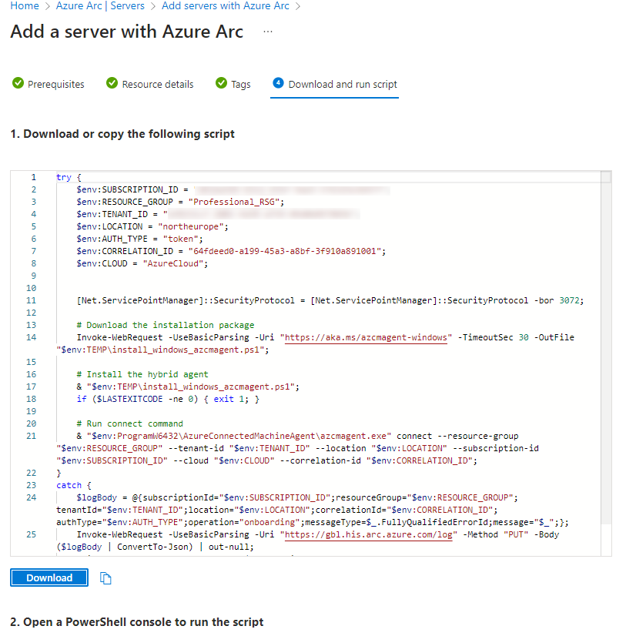Click the aka.ms/azcmagent-windows URL in the script

coord(366,337)
